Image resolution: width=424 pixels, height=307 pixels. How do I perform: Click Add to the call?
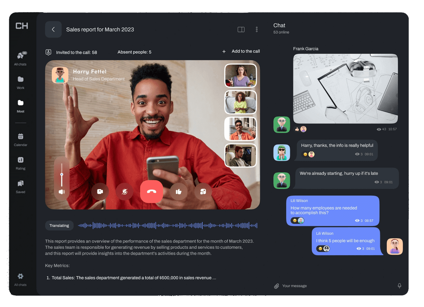click(241, 52)
